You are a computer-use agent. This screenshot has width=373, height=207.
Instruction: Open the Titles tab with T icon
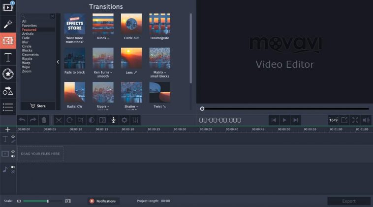point(8,57)
